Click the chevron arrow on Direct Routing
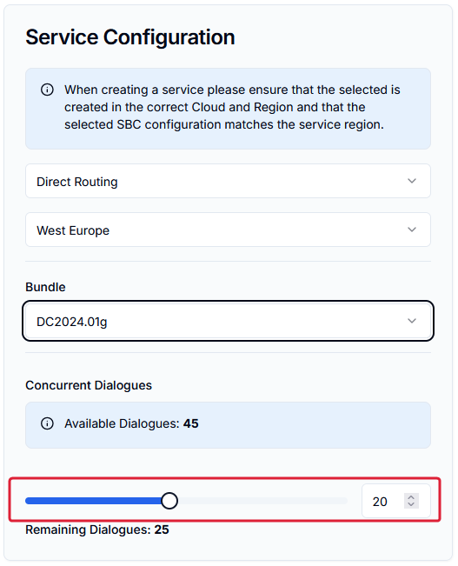 point(412,181)
